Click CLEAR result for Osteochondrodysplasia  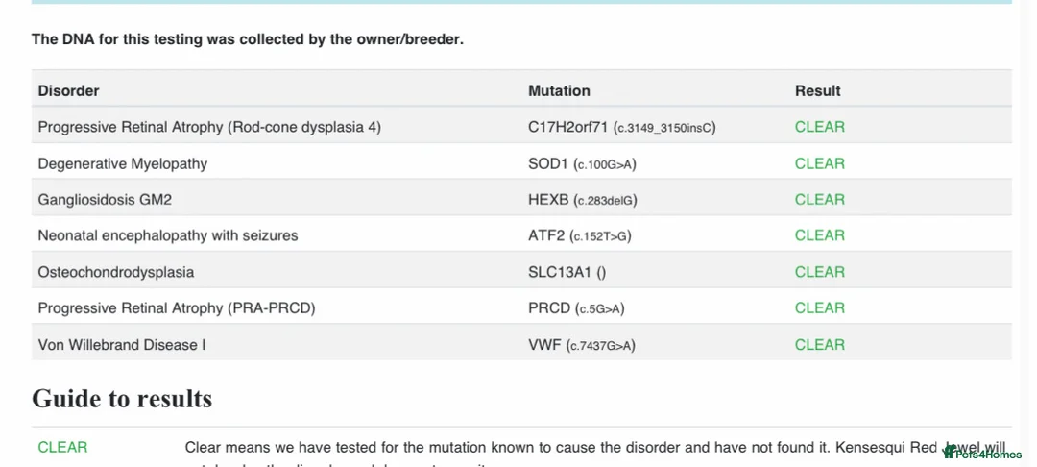819,272
